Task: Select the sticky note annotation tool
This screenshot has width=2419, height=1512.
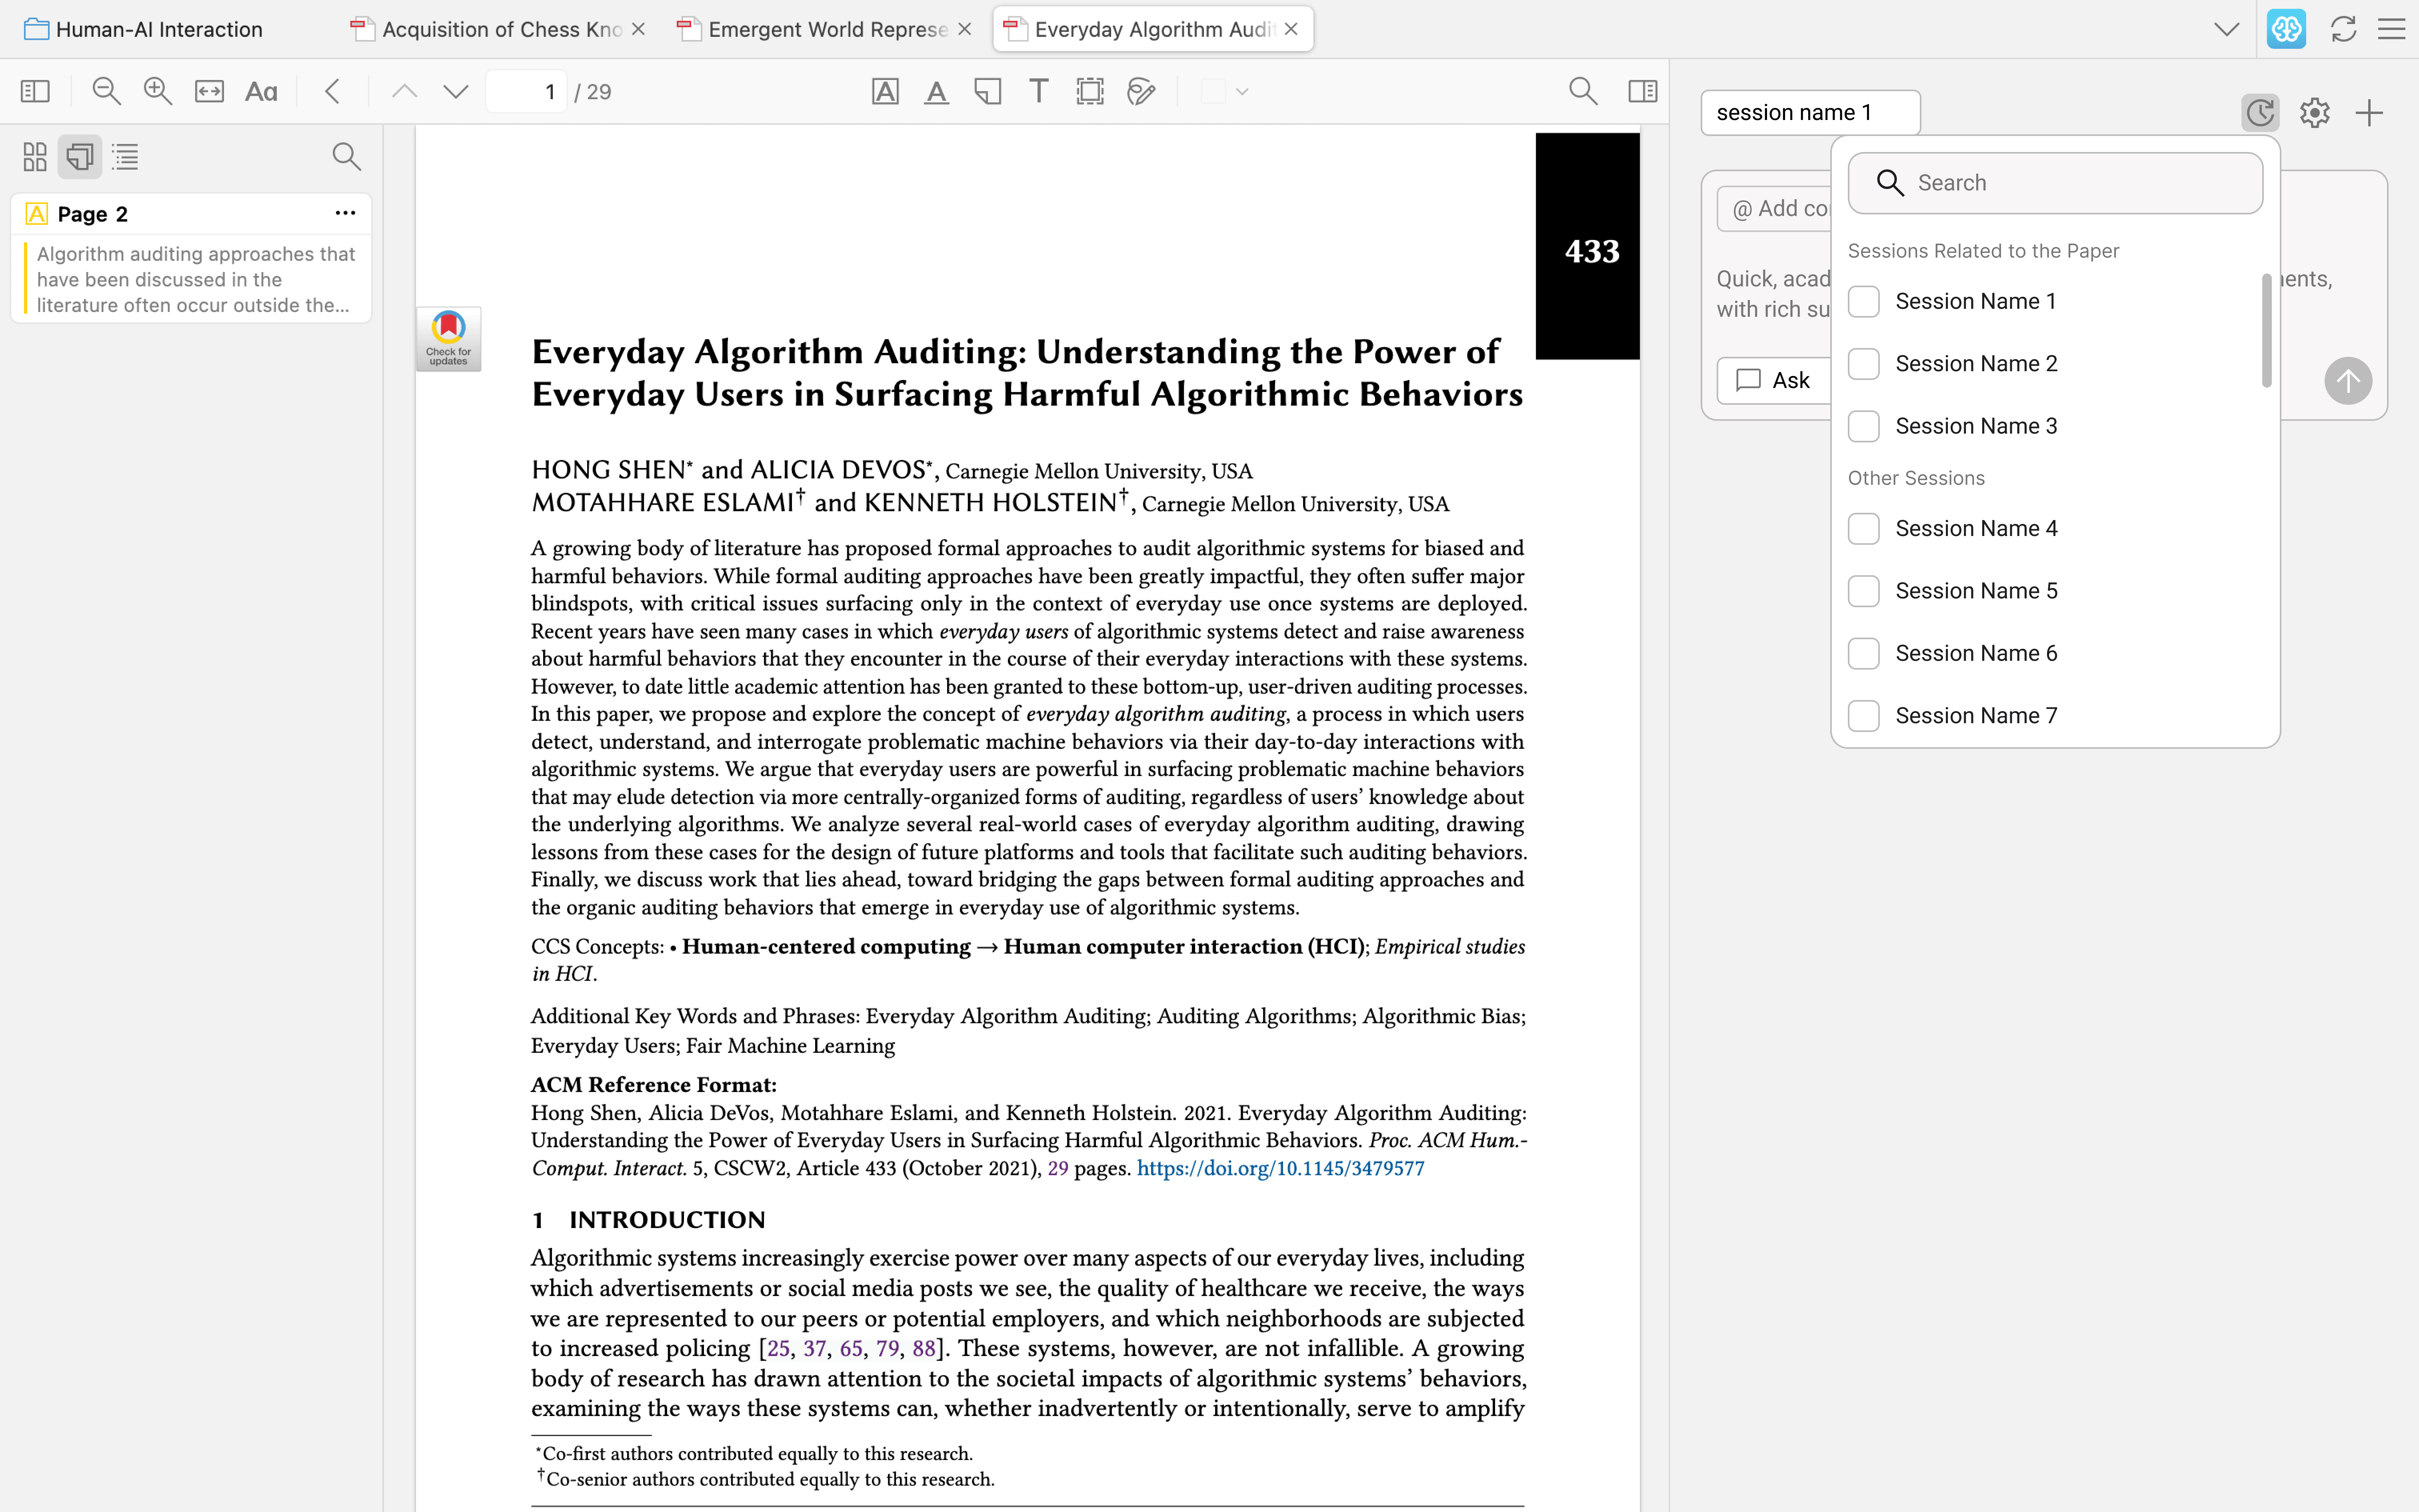Action: 988,91
